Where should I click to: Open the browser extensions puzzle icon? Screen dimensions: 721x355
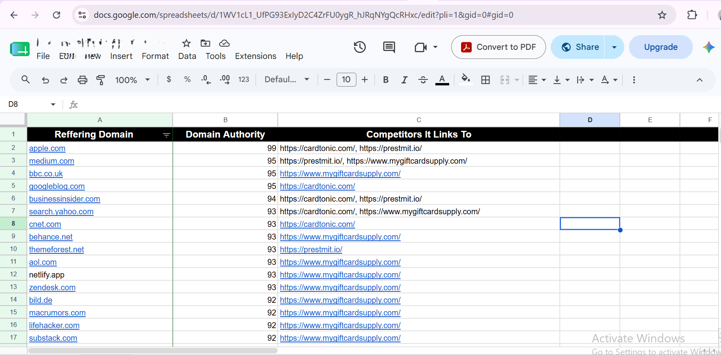692,15
